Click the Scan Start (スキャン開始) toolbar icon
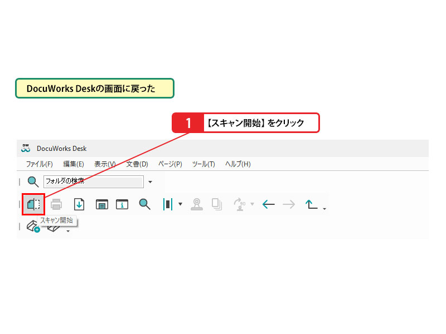 coord(33,204)
